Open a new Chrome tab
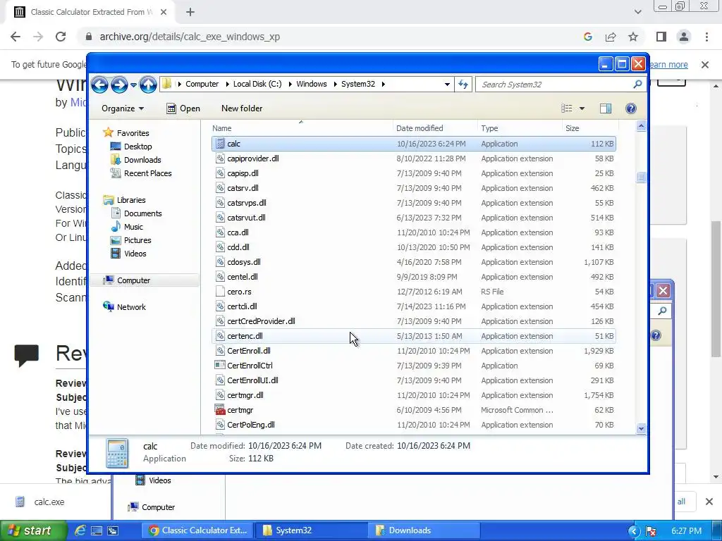The height and width of the screenshot is (541, 722). pyautogui.click(x=190, y=13)
